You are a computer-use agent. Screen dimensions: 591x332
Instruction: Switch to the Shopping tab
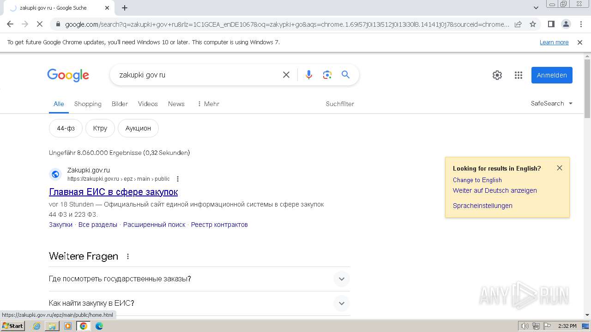click(88, 104)
